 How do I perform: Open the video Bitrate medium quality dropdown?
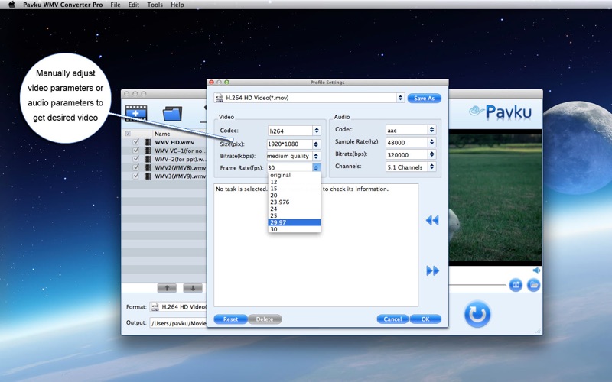317,156
